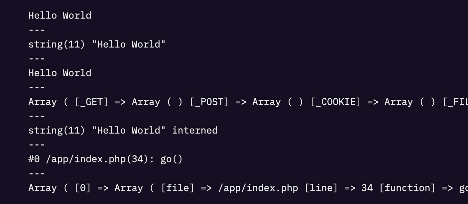This screenshot has height=204, width=468.
Task: Click the "go()" function call text
Action: [x=172, y=159]
